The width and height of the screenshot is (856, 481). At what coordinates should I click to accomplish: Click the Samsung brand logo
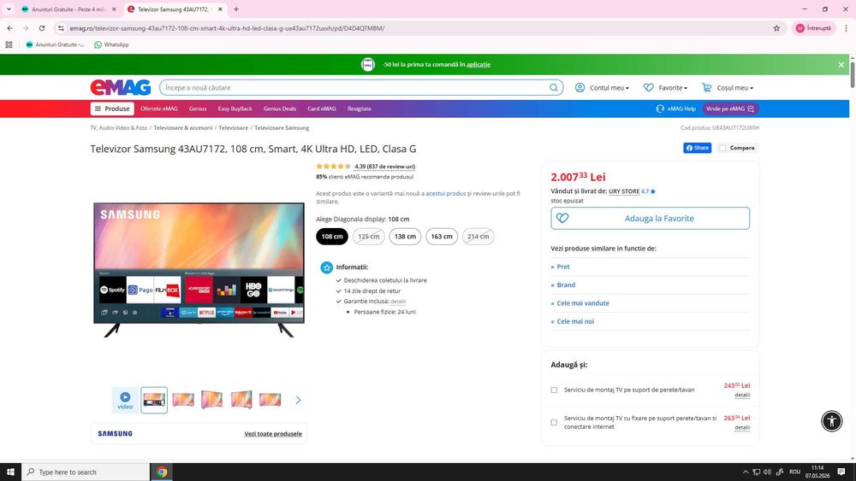[116, 434]
